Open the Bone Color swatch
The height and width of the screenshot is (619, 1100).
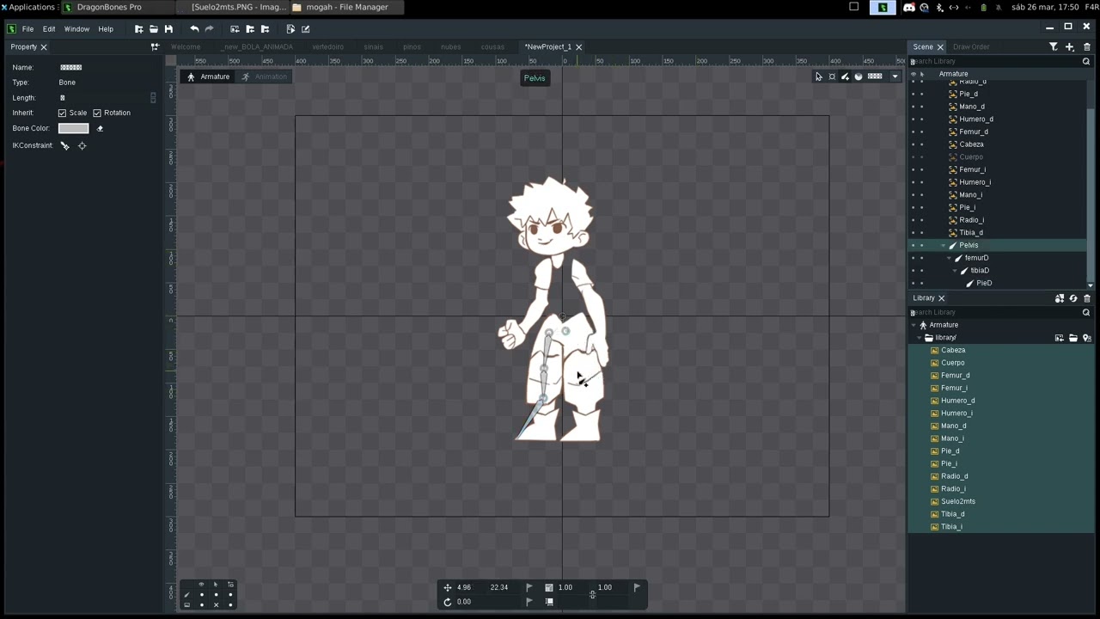click(73, 129)
